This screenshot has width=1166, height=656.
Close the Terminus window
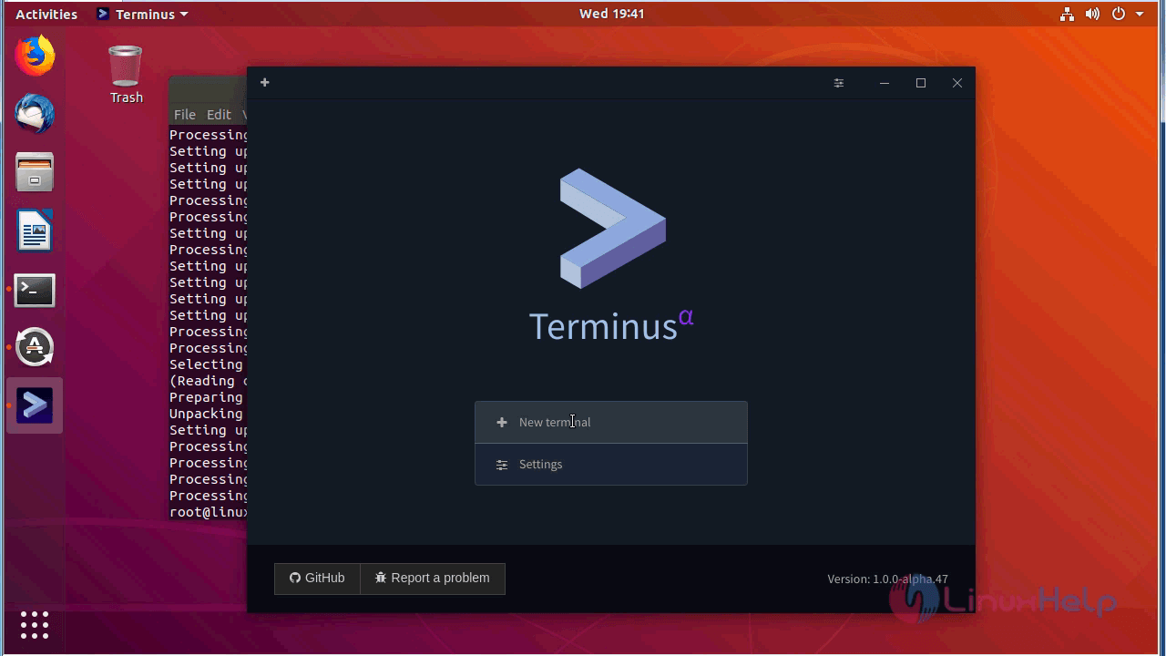coord(957,83)
